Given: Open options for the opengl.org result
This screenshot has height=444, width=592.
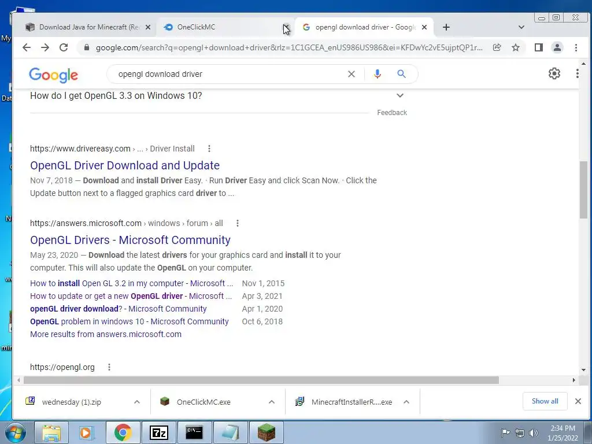Looking at the screenshot, I should tap(109, 367).
